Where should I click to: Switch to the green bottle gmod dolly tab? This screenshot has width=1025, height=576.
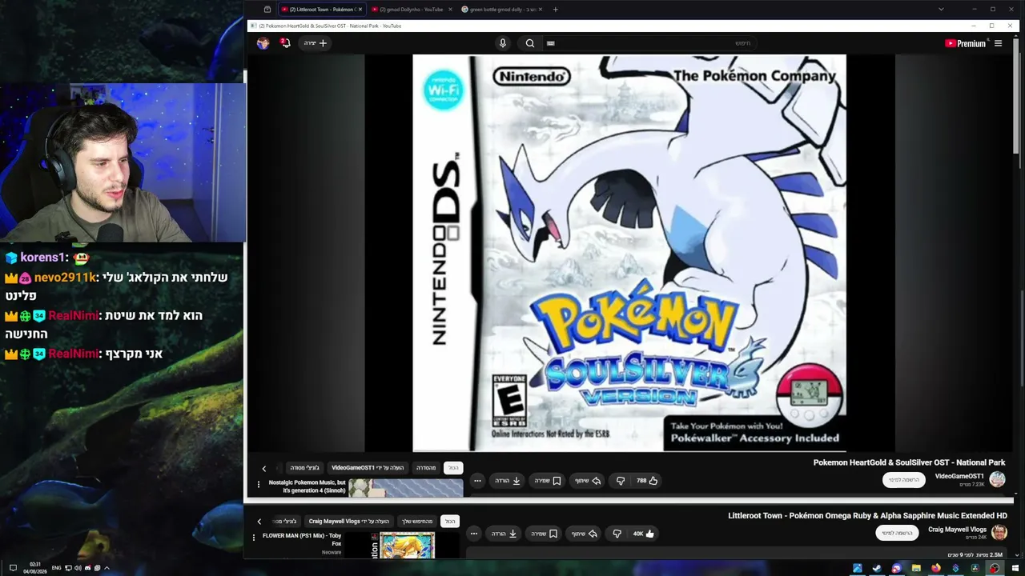[x=501, y=10]
